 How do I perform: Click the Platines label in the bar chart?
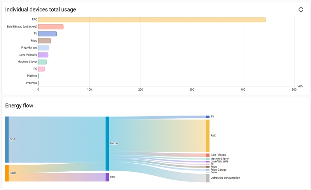pos(32,76)
